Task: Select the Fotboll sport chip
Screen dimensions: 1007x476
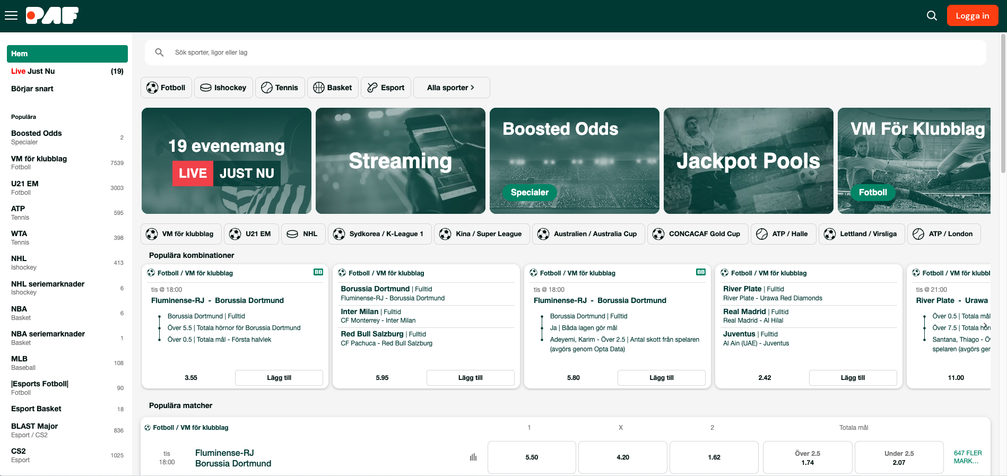Action: pos(166,88)
